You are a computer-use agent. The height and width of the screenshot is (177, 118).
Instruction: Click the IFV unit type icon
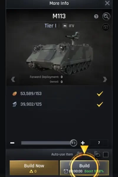(65, 26)
